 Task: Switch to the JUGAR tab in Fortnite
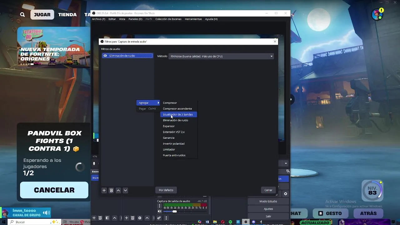[42, 14]
